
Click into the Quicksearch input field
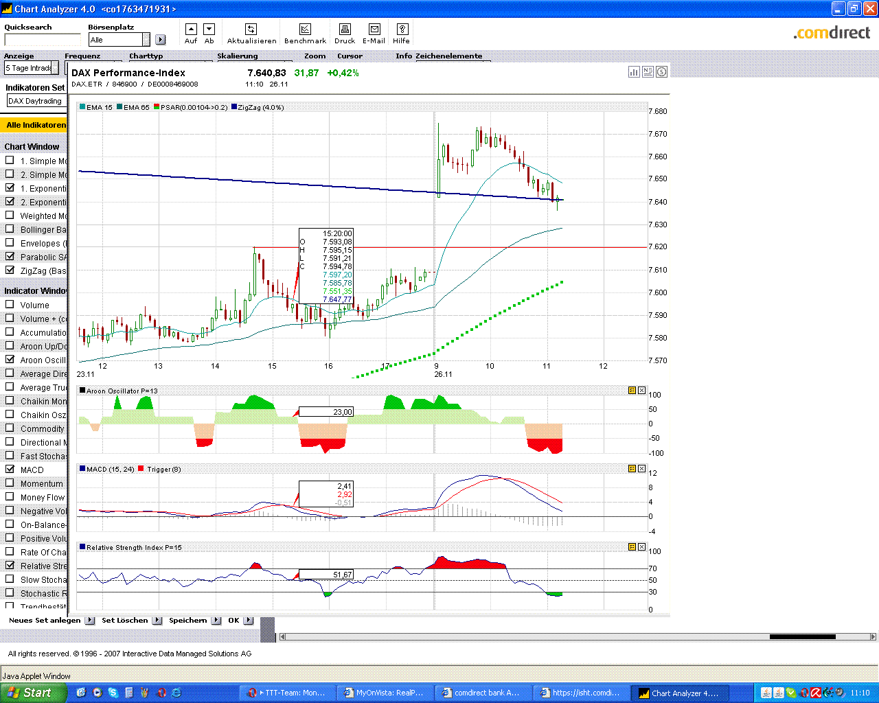click(x=43, y=40)
